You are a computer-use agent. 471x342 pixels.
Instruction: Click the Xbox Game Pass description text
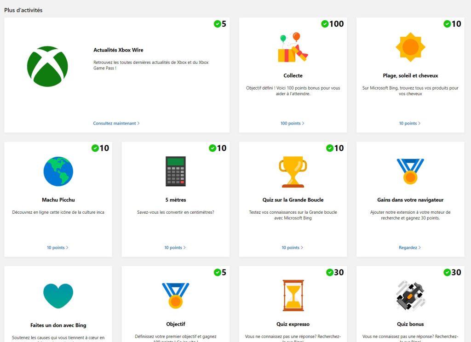click(151, 65)
